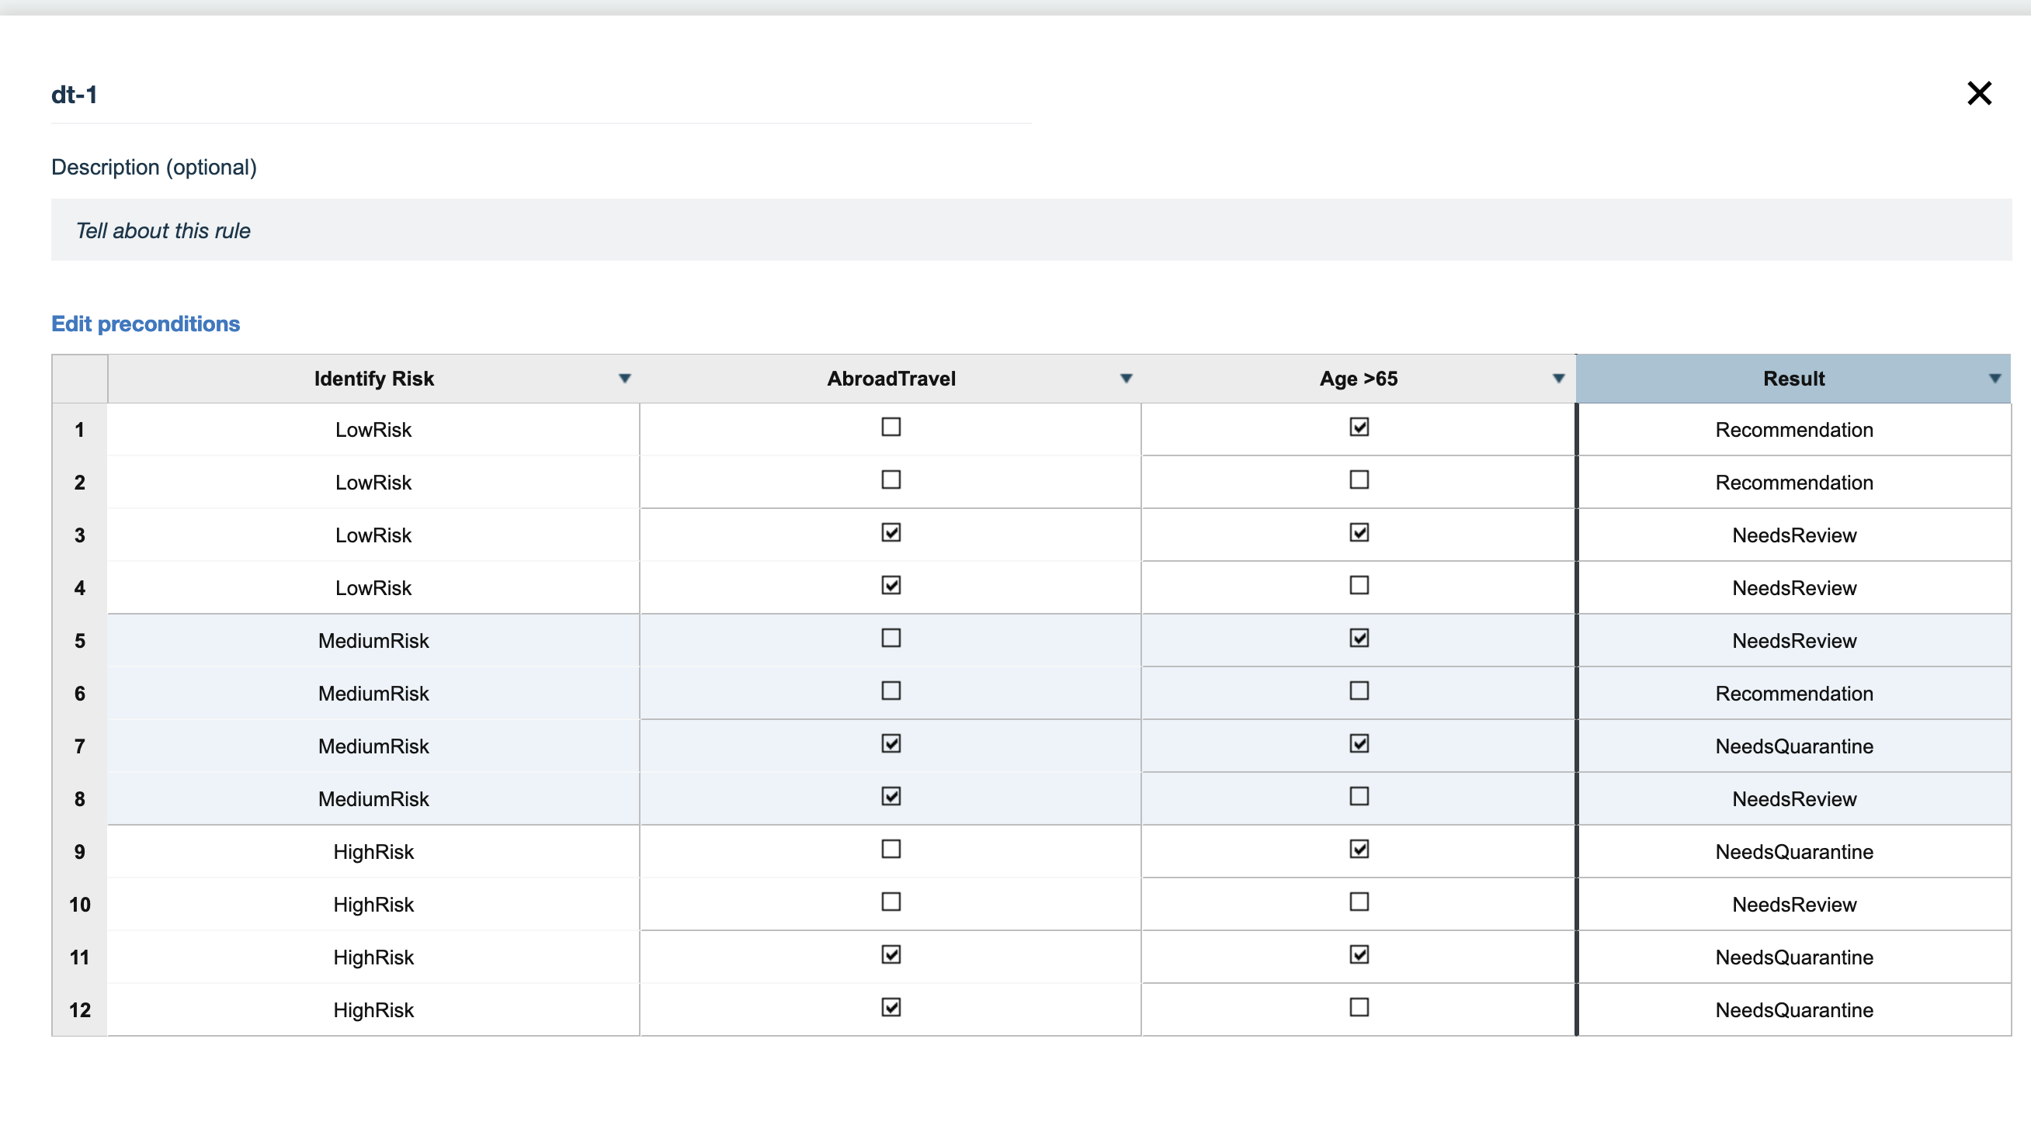
Task: Check AbroadTravel checkbox in row 10
Action: pos(891,902)
